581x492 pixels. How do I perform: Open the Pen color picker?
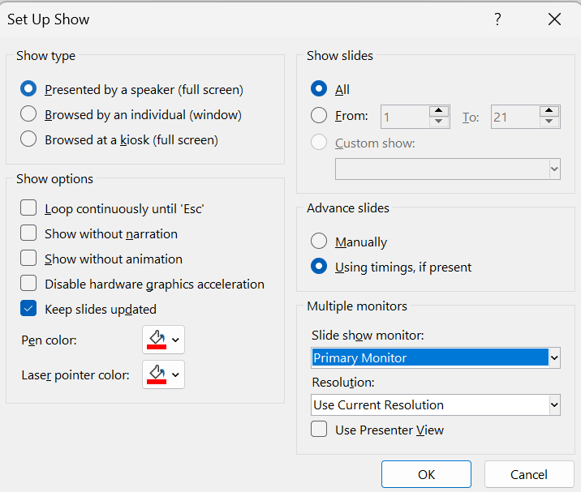[164, 340]
